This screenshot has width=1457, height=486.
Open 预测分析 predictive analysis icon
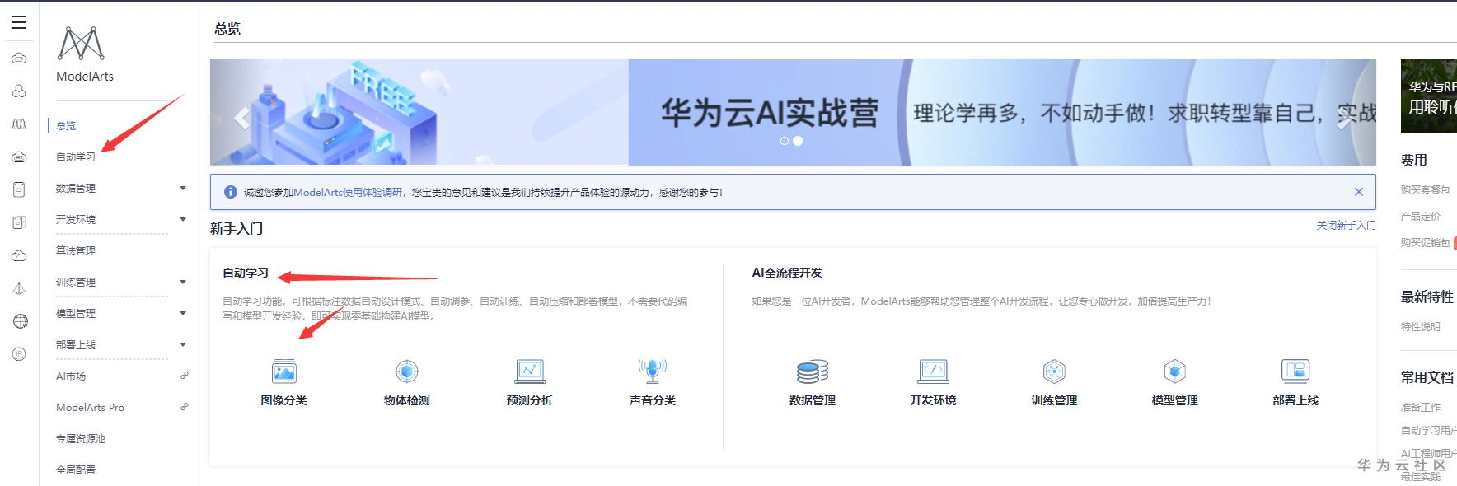529,372
